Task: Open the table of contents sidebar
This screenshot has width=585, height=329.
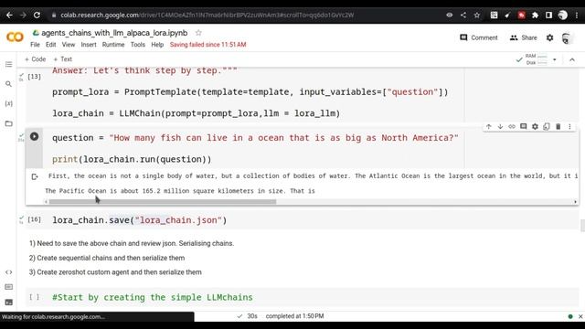Action: pos(8,65)
